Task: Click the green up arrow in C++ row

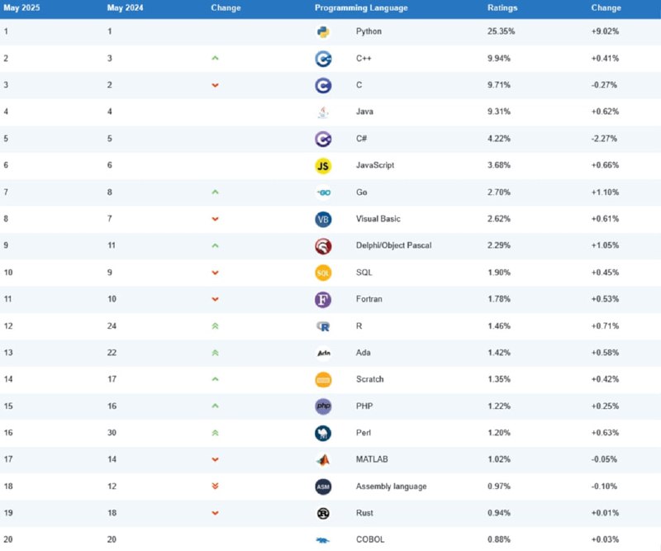Action: [215, 58]
